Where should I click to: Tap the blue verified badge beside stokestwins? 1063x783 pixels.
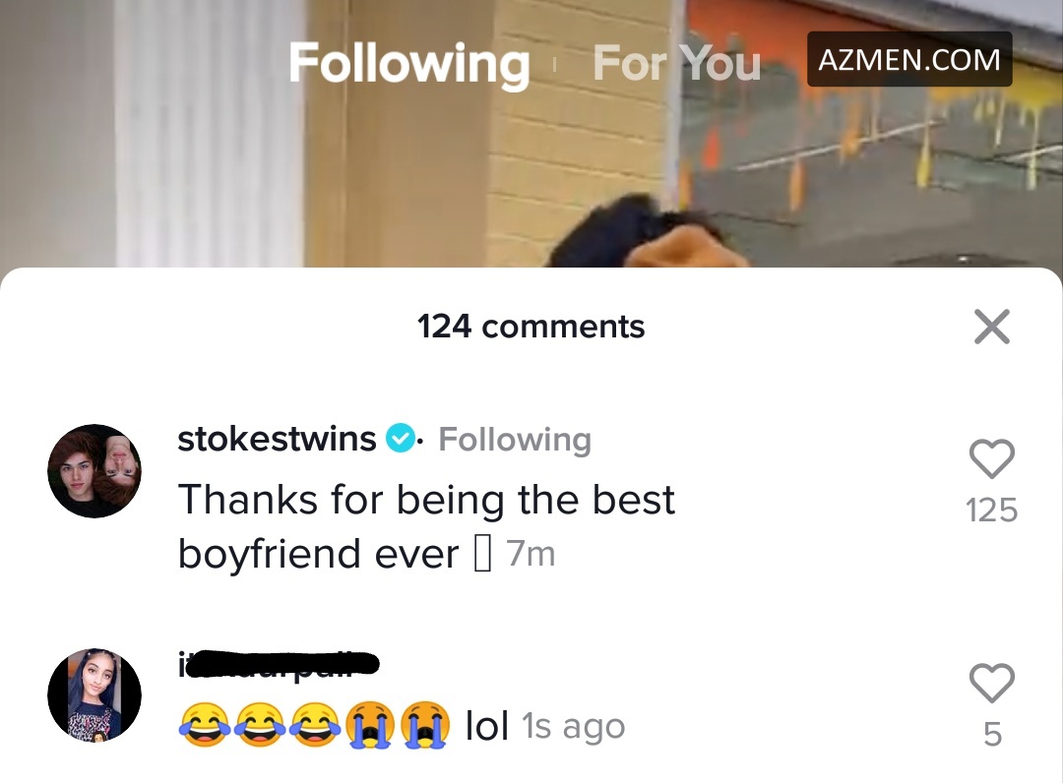[400, 438]
